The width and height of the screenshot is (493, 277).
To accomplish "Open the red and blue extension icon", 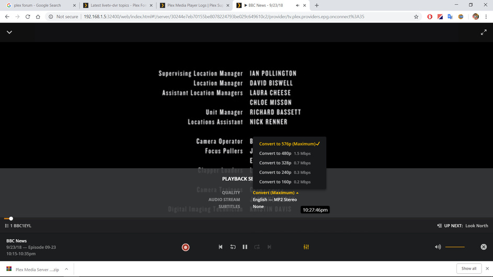I will pos(440,17).
